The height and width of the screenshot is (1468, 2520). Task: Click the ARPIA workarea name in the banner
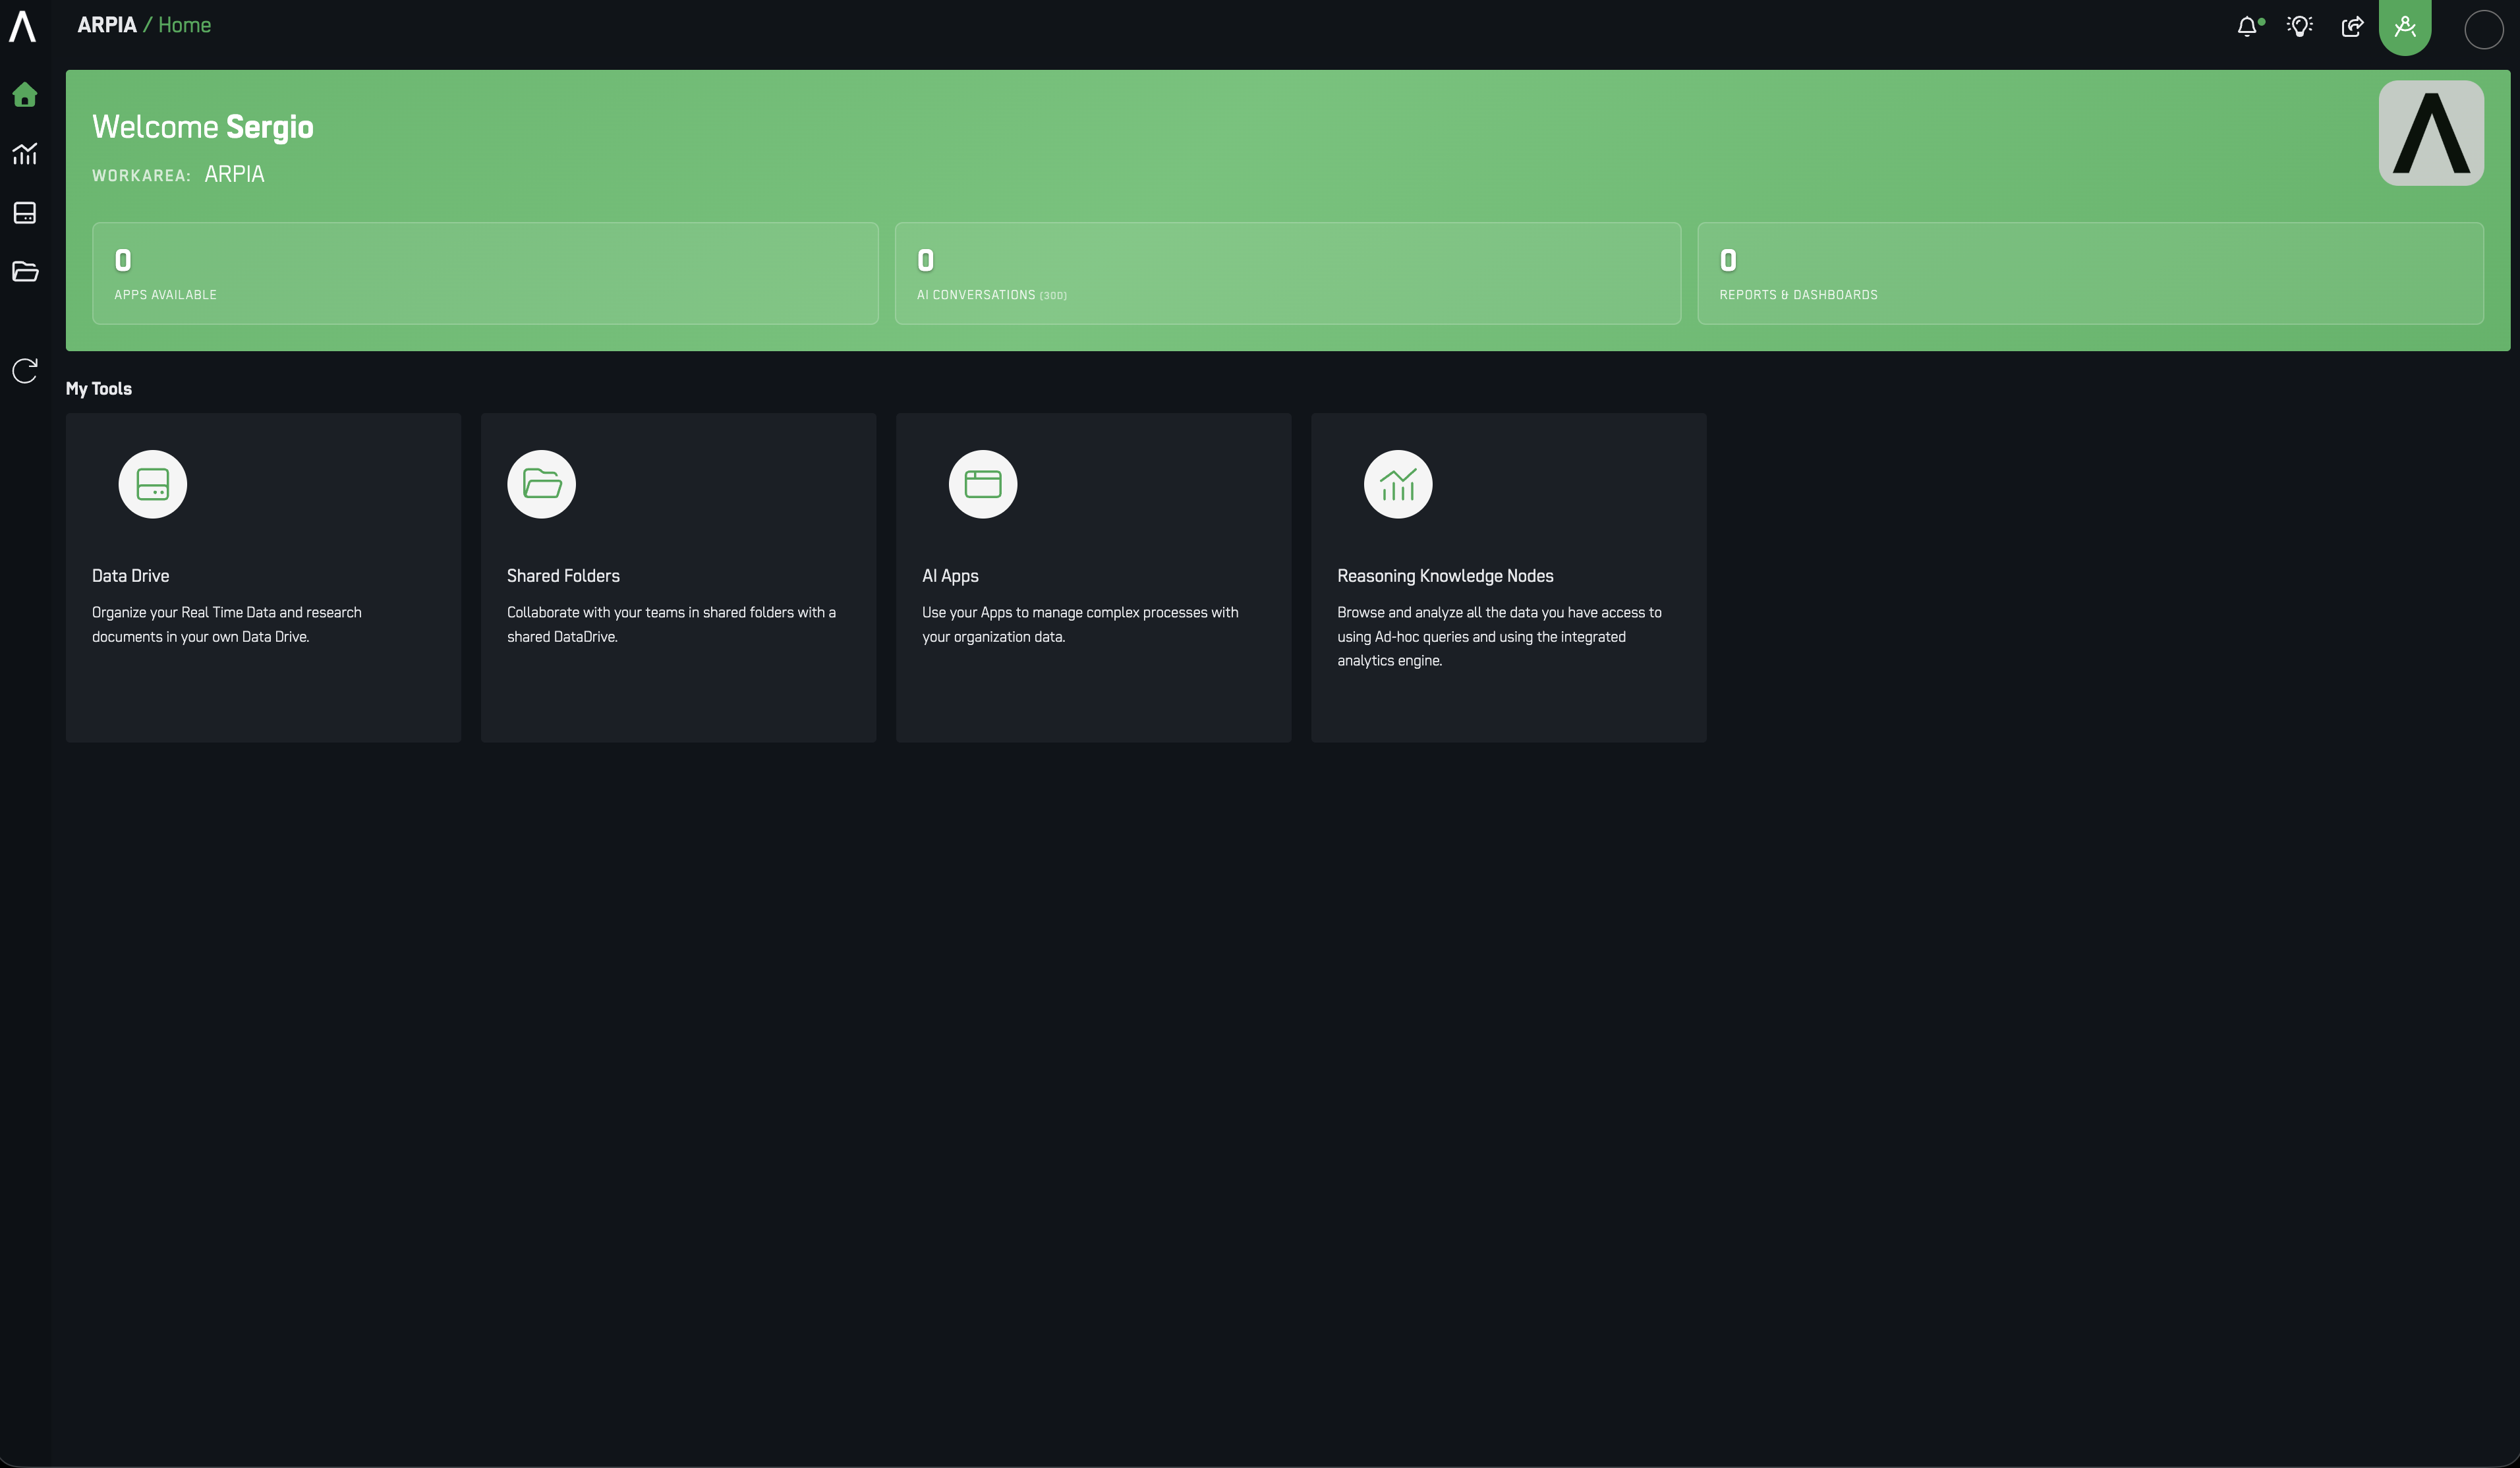click(x=235, y=174)
